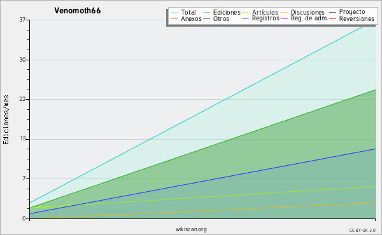Click the 15 y-axis value
Screen dimensions: 382x235
23,138
